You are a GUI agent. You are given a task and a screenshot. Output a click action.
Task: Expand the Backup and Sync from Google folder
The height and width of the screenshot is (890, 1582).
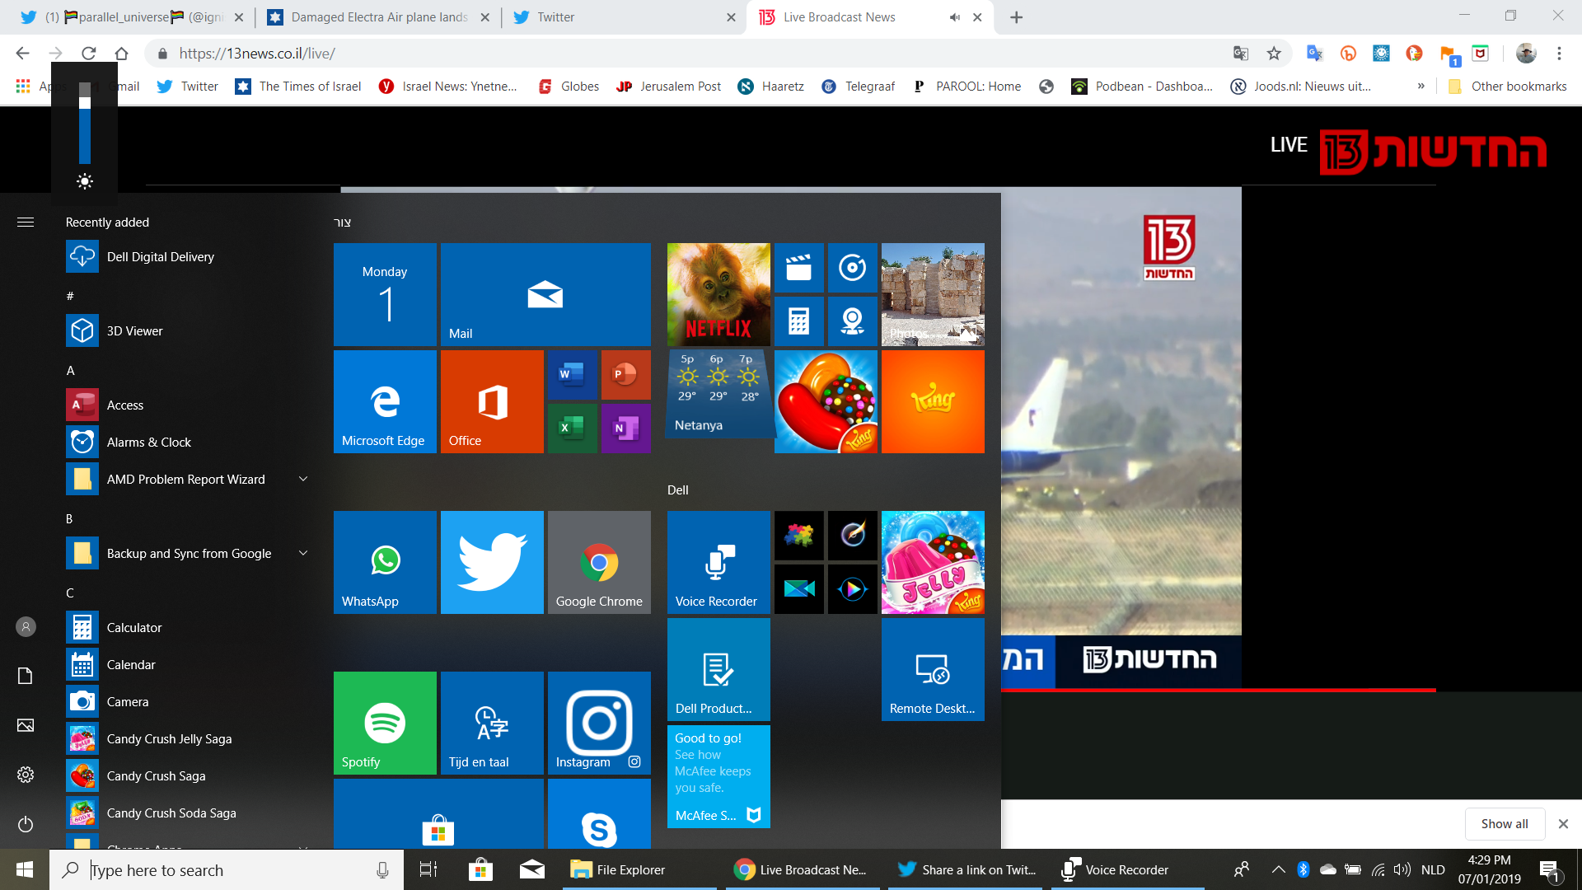(x=303, y=553)
